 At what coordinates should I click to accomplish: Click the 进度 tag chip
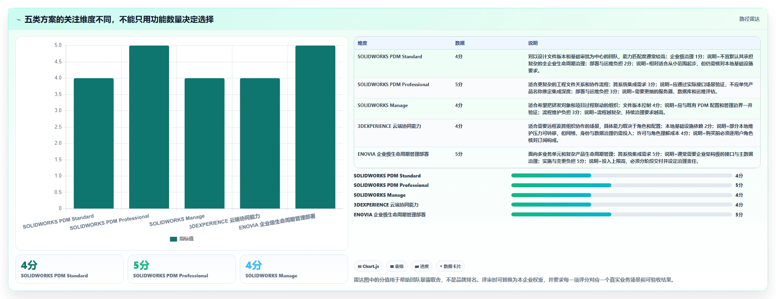coord(421,266)
